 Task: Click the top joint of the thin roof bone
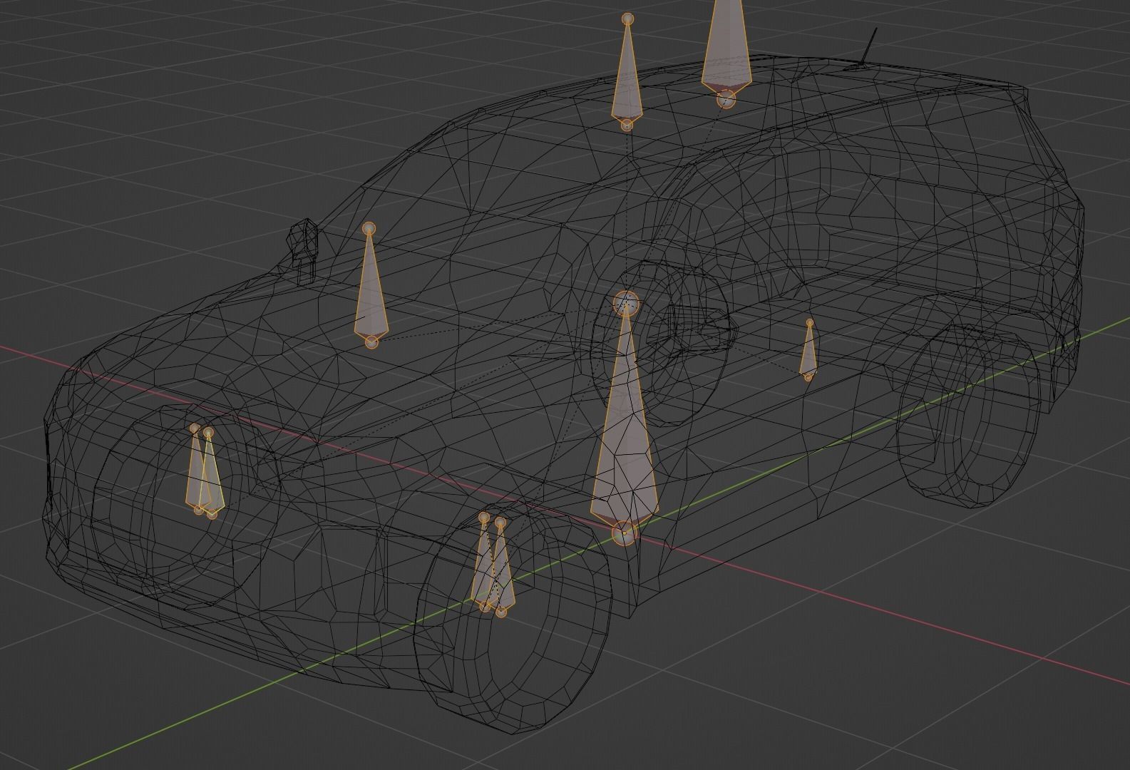[627, 19]
